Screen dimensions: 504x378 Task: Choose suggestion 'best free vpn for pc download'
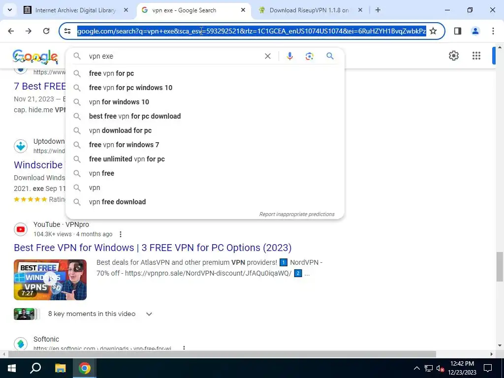point(205,116)
